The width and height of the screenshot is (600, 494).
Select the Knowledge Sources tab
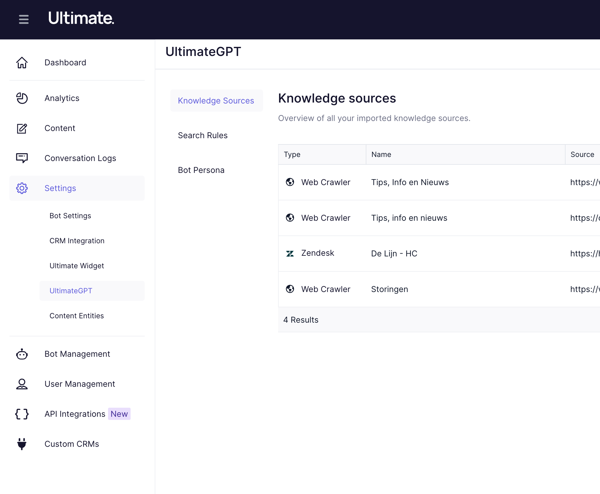click(216, 100)
